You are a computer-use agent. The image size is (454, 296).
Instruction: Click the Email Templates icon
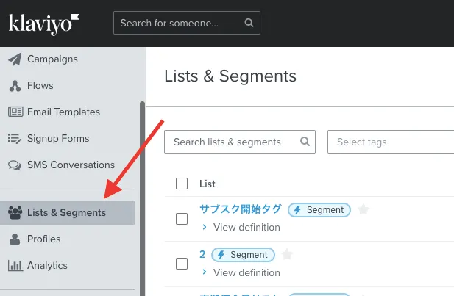15,112
